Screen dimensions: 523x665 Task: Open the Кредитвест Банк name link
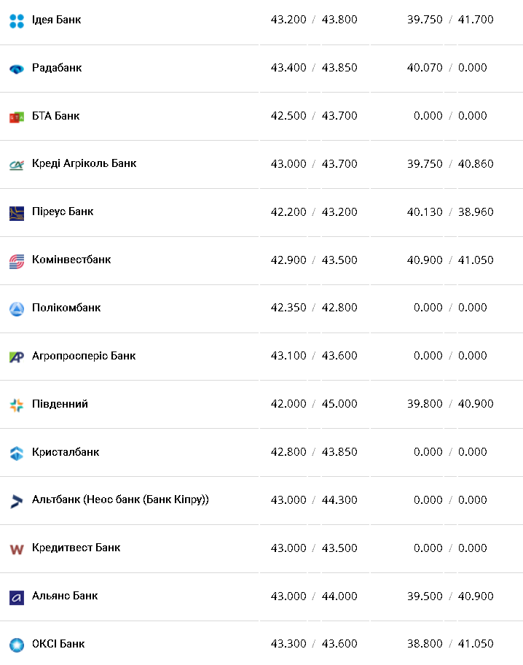click(76, 548)
